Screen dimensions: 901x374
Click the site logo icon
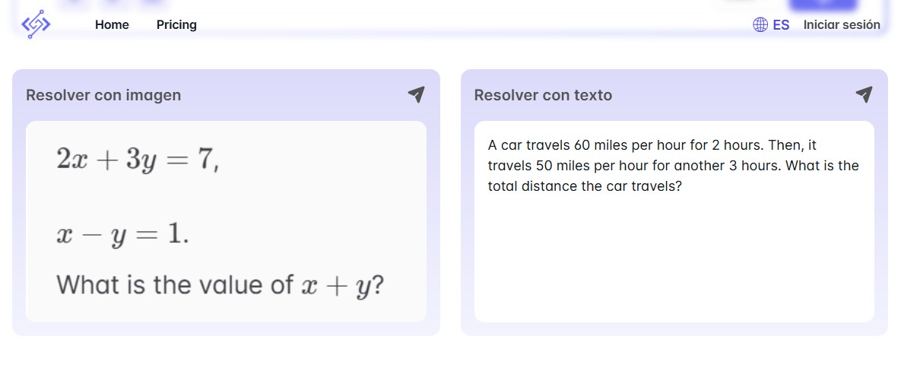click(x=36, y=24)
